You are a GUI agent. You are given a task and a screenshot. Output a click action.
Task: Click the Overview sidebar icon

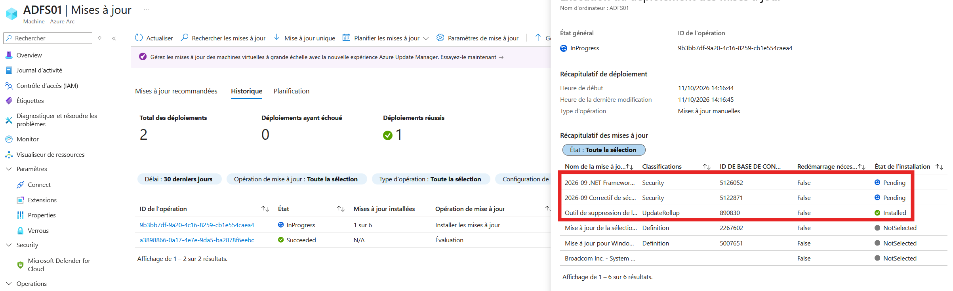point(9,55)
